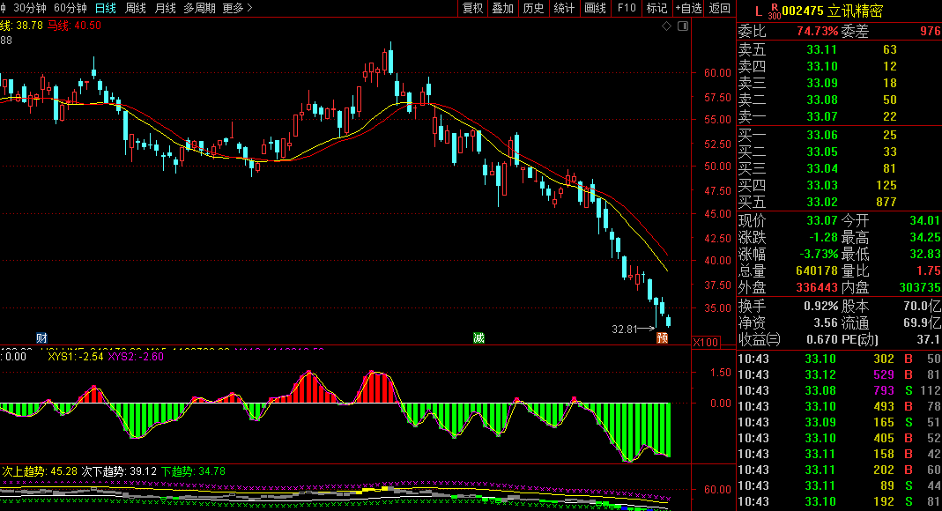Click the 最高 value 34.25
Screen dimensions: 942x511
tap(925, 237)
